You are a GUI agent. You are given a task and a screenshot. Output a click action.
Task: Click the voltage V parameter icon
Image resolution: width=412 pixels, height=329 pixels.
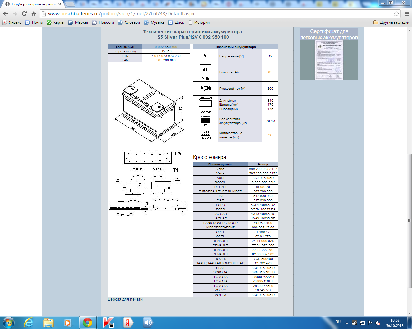coord(206,56)
